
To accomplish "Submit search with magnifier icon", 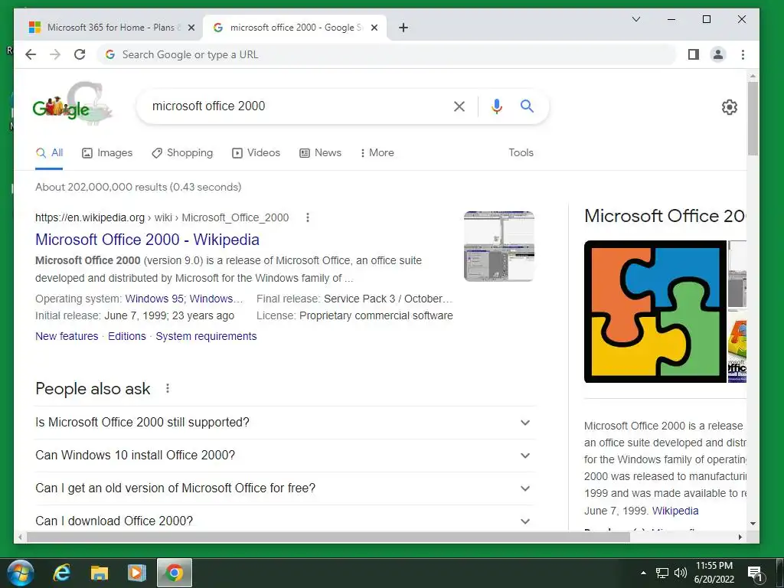I will point(527,106).
